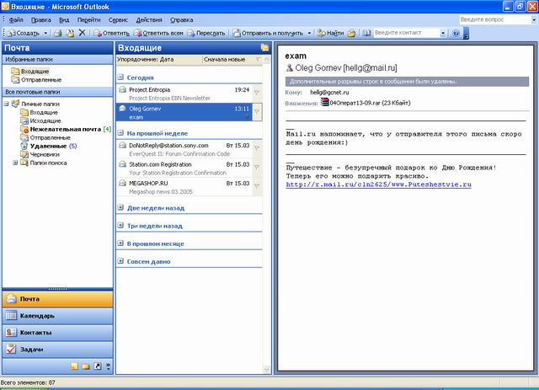Click the folder organize icon after Найти
539x390 pixels.
[x=352, y=33]
